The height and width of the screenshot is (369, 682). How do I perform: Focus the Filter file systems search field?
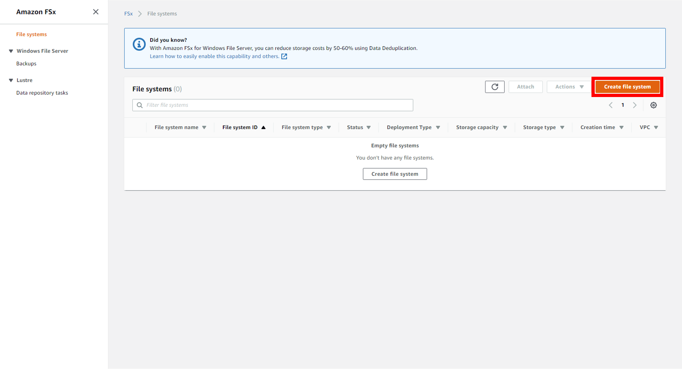pos(273,105)
